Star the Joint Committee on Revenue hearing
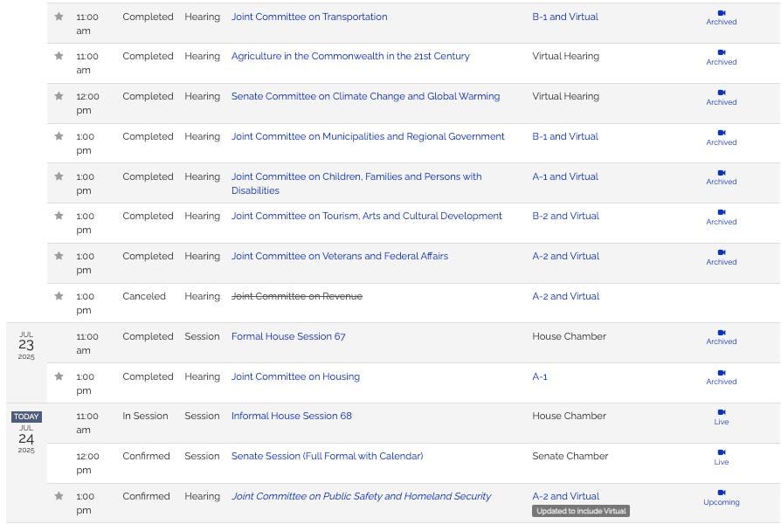This screenshot has height=524, width=781. click(x=59, y=296)
